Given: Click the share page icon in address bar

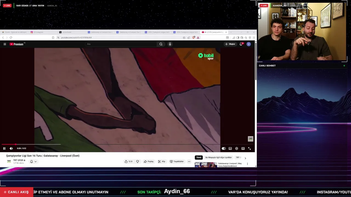Looking at the screenshot, I should [x=189, y=37].
